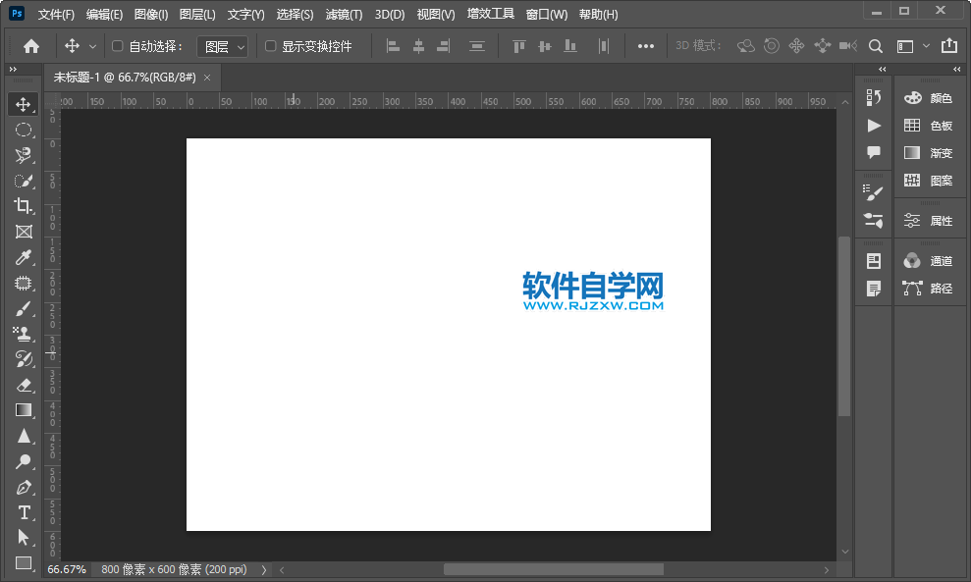971x582 pixels.
Task: Open the 通道 panel
Action: pyautogui.click(x=934, y=260)
